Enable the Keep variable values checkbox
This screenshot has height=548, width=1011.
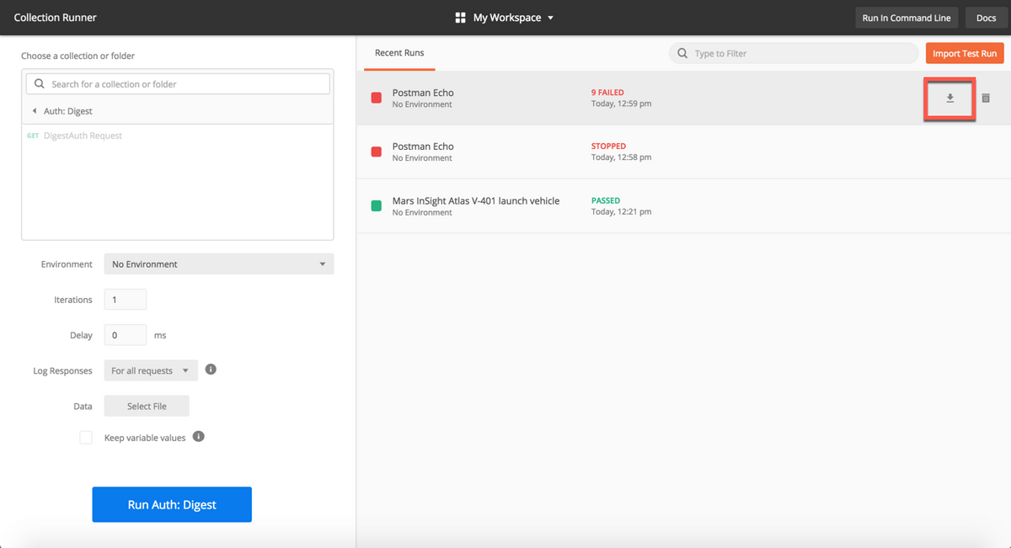86,438
